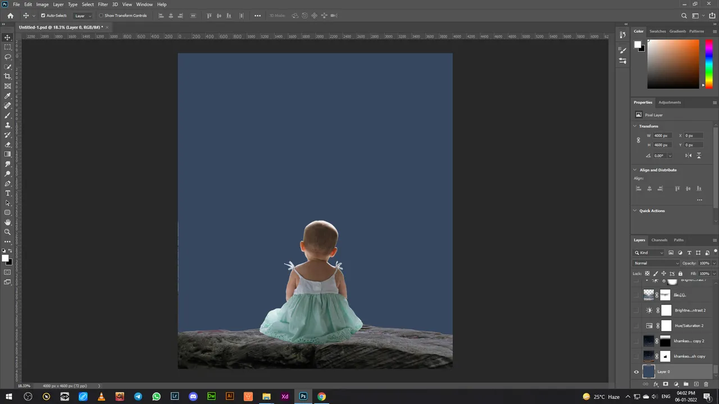This screenshot has height=404, width=719.
Task: Show the khamkeo...sh copy layer
Action: [x=636, y=356]
